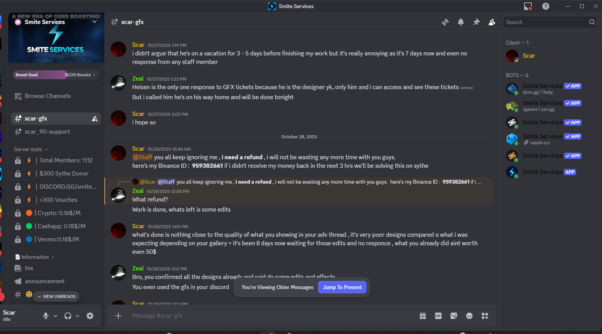Open the sticker picker icon
The height and width of the screenshot is (334, 602).
click(x=454, y=316)
